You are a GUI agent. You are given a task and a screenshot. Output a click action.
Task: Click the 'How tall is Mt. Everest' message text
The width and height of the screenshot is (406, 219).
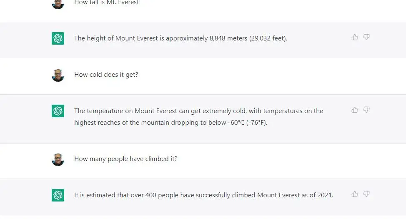(x=107, y=3)
